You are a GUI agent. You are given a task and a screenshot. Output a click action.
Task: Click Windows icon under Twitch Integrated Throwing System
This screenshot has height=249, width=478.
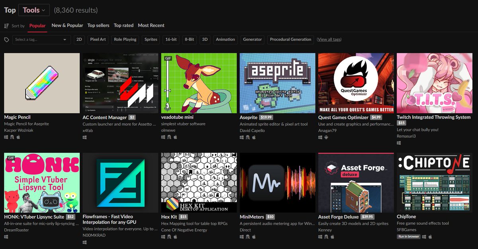click(x=399, y=143)
